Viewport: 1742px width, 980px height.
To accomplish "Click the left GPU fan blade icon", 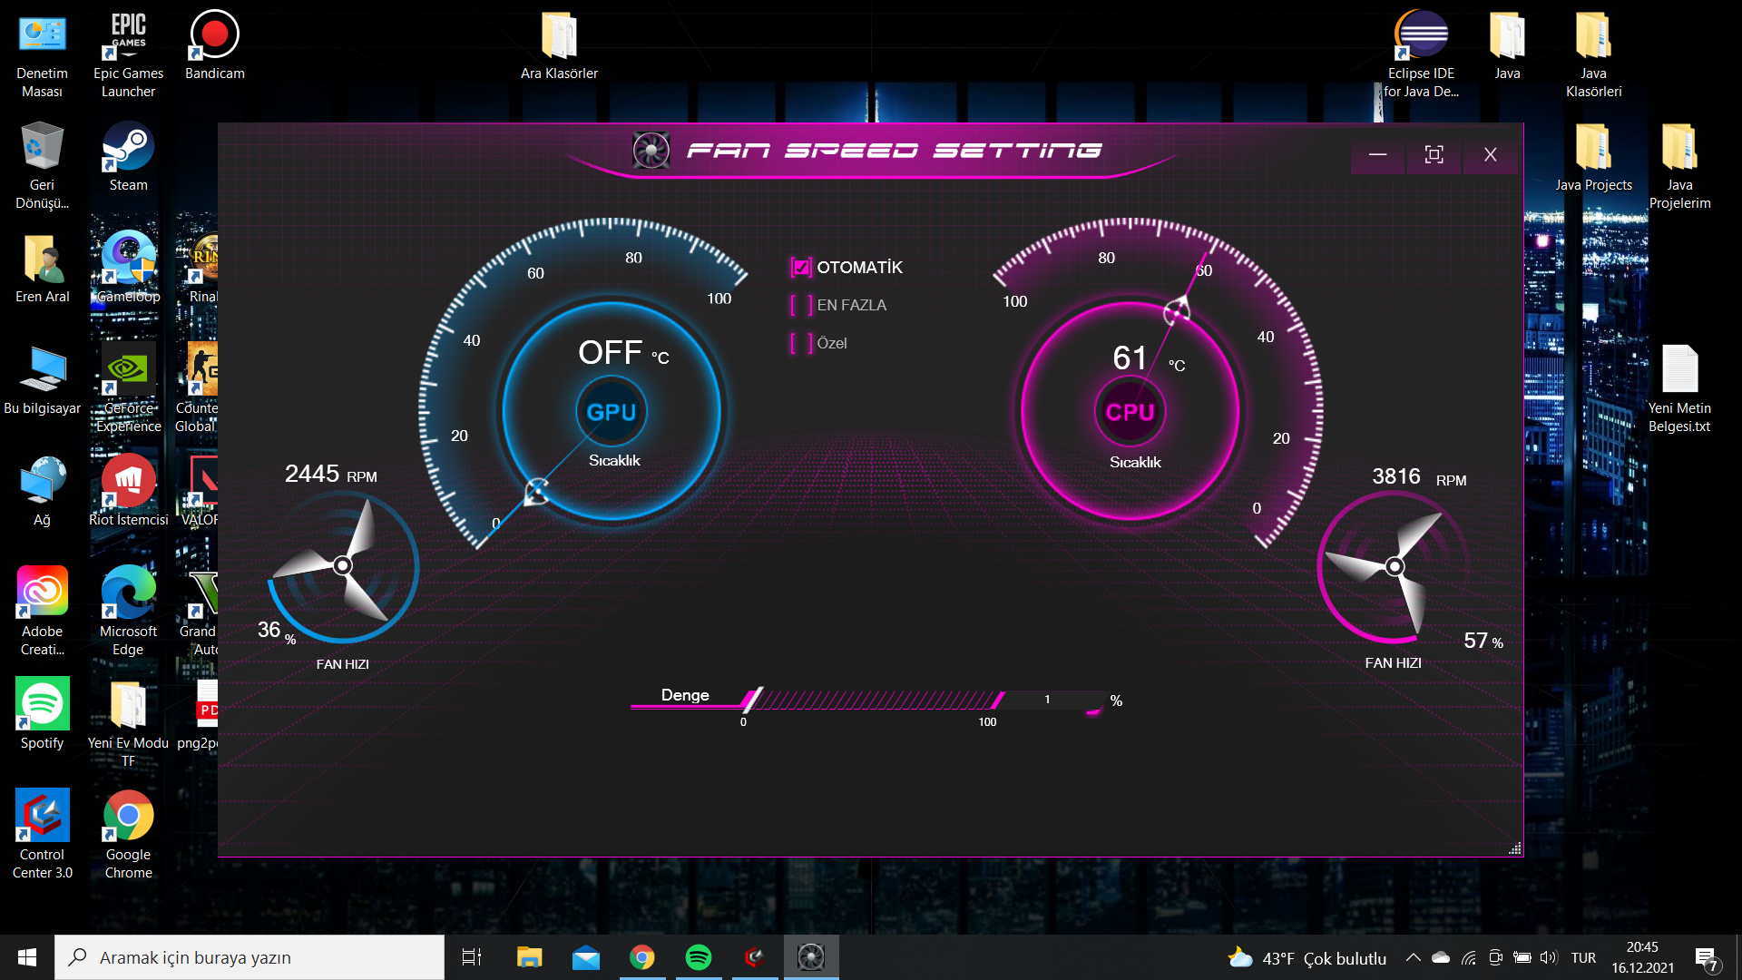I will point(342,565).
